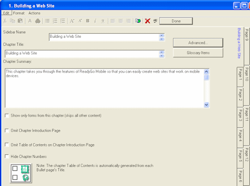
Task: Toggle Hide Chapter Numbers checkbox
Action: pos(7,156)
